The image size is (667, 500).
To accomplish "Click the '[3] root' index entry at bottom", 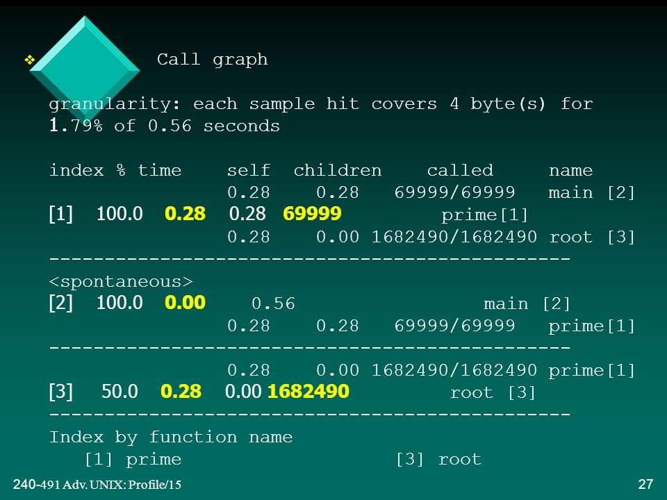I will click(438, 459).
